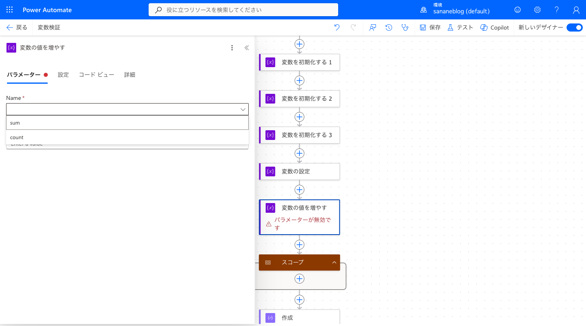Toggle the 新しいデザイナー switch
The width and height of the screenshot is (586, 326).
pos(574,28)
